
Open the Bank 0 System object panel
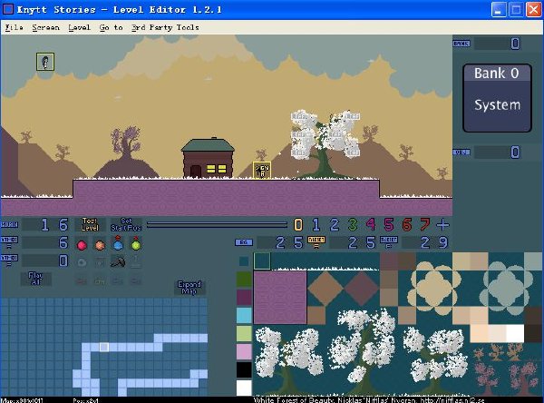coord(497,98)
